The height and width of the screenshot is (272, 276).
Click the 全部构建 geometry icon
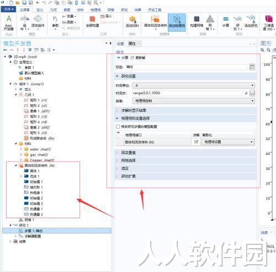click(x=92, y=22)
